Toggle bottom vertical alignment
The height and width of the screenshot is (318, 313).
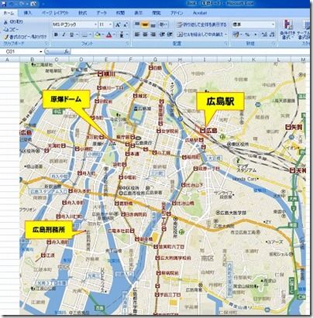coord(153,25)
